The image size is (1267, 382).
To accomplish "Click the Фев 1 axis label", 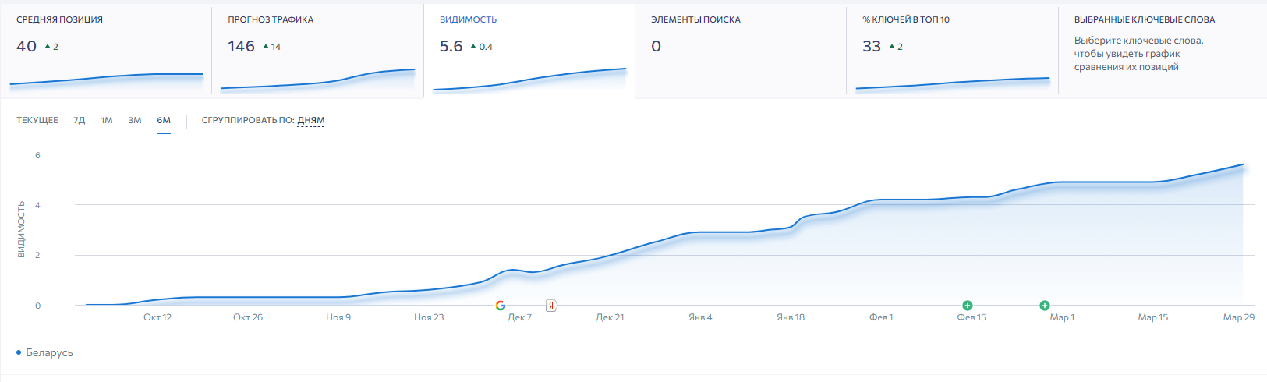I will coord(881,317).
